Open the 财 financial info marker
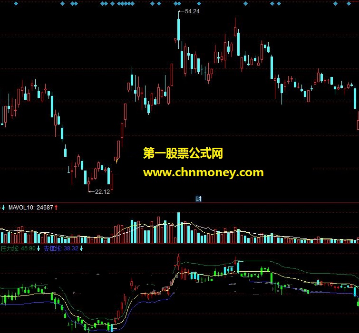 198,199
